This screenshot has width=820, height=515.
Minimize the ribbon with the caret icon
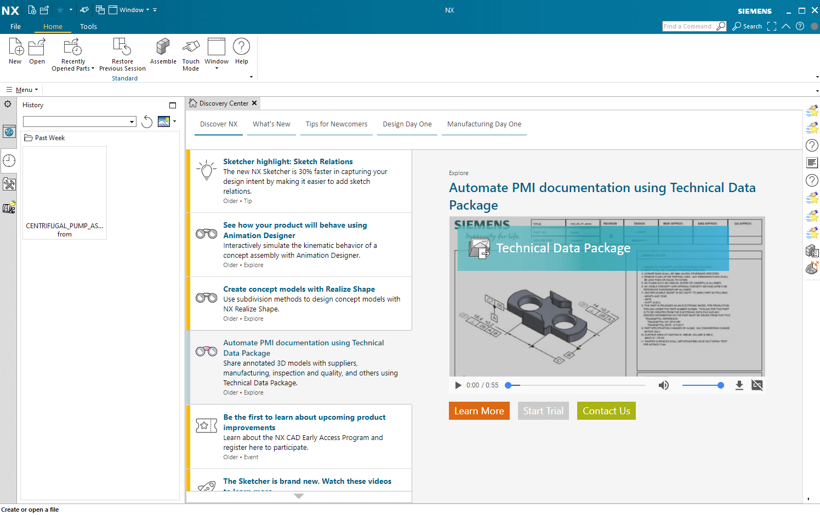[786, 26]
